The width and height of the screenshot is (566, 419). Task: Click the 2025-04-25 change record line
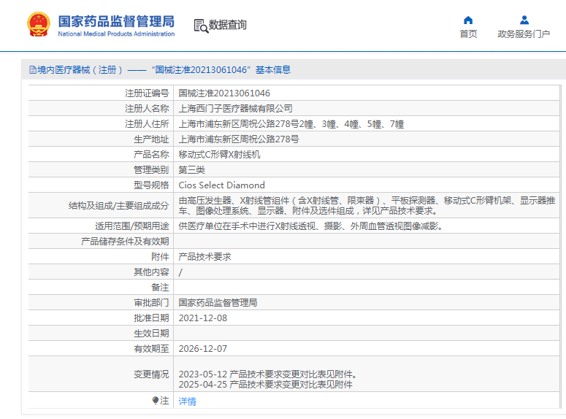(x=266, y=384)
